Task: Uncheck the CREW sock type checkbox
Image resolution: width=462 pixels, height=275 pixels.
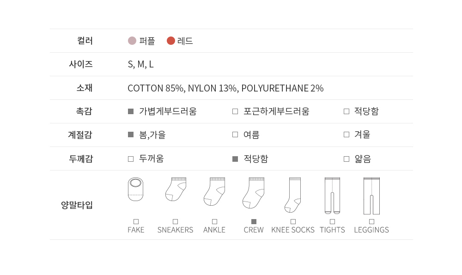Action: point(254,221)
